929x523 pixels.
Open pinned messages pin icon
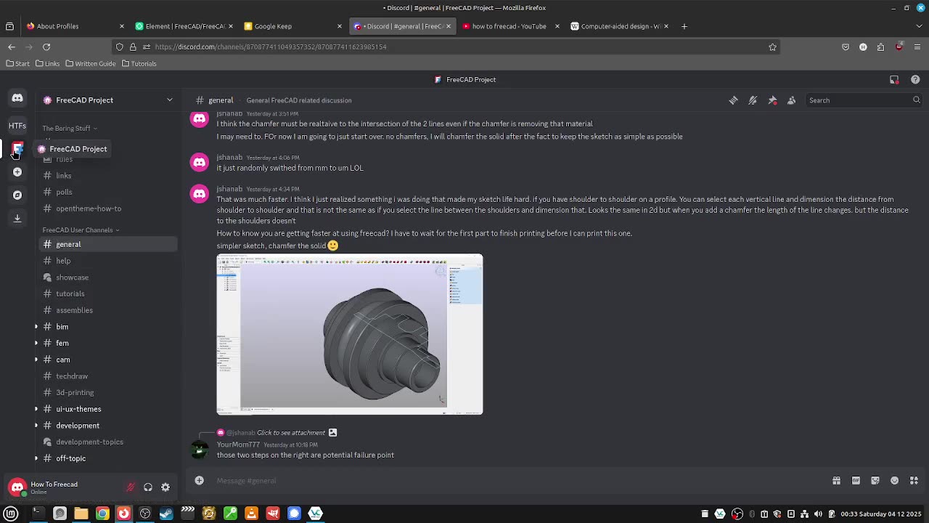point(772,100)
